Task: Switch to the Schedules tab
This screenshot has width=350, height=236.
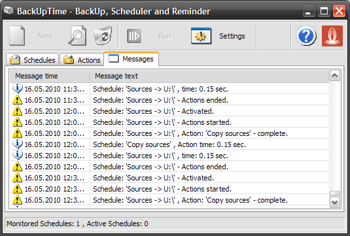Action: [x=32, y=59]
